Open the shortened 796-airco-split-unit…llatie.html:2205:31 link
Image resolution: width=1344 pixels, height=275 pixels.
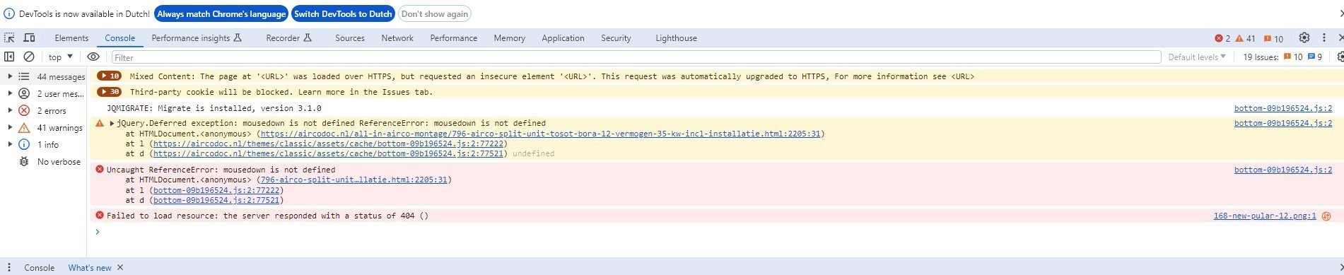pos(353,180)
